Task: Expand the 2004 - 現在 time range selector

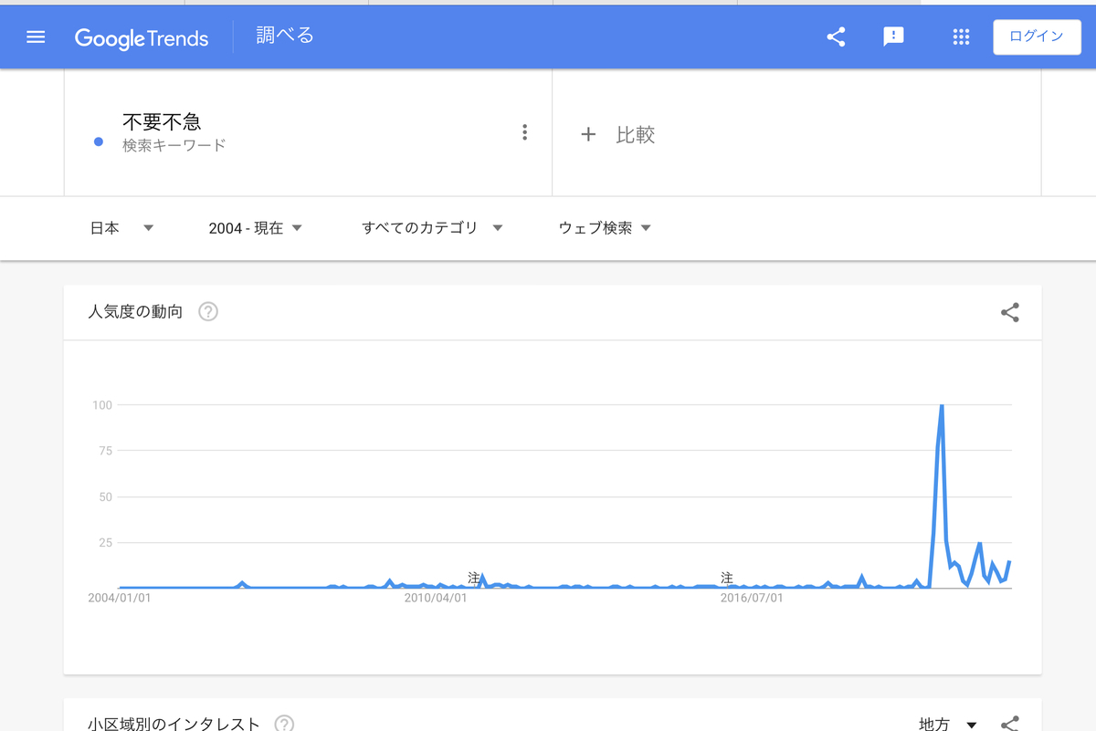Action: pyautogui.click(x=258, y=227)
